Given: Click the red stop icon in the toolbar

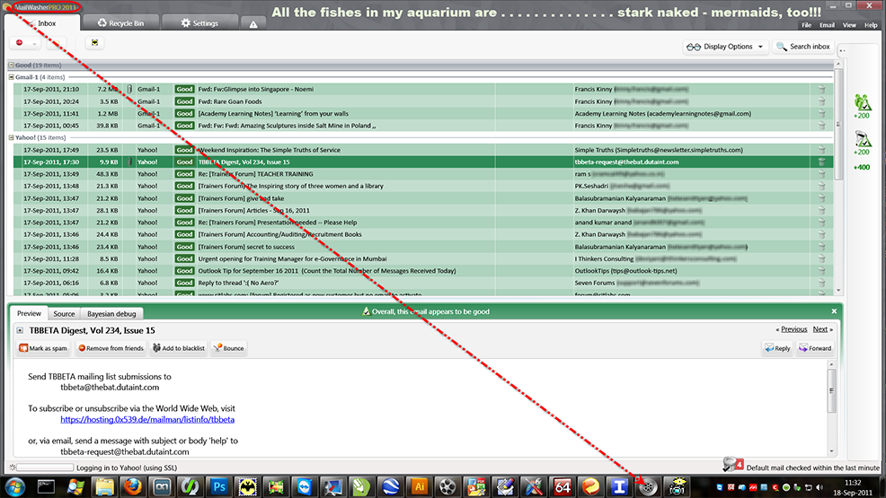Looking at the screenshot, I should click(x=20, y=43).
